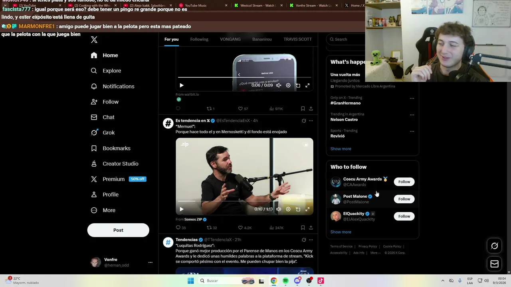This screenshot has height=287, width=511.
Task: Repost the post with 32 reposts
Action: (212, 228)
